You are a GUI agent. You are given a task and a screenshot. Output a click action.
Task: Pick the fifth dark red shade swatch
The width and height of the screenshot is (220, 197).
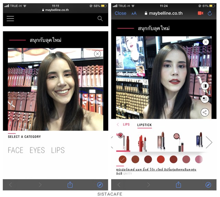pos(173,160)
